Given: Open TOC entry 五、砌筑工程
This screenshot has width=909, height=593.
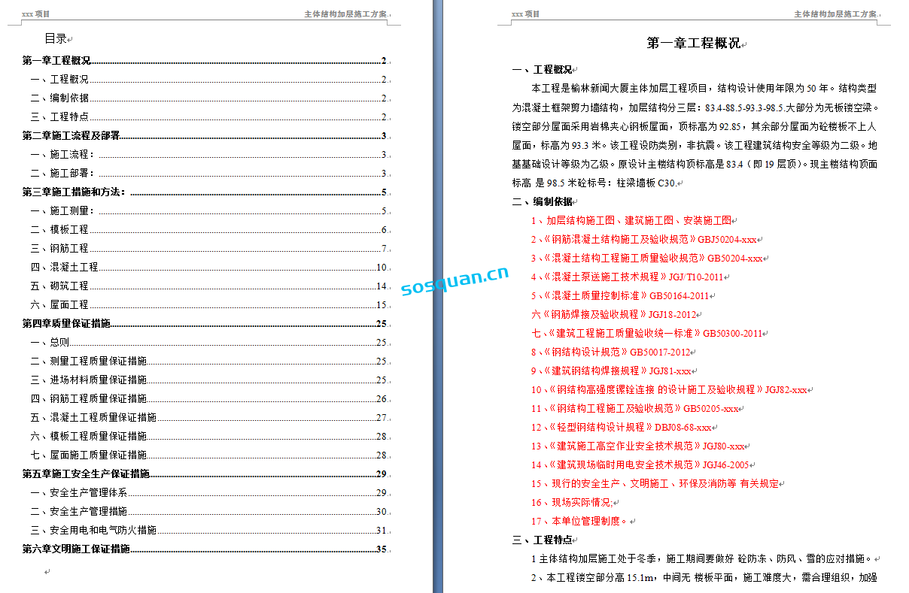Looking at the screenshot, I should coord(59,286).
